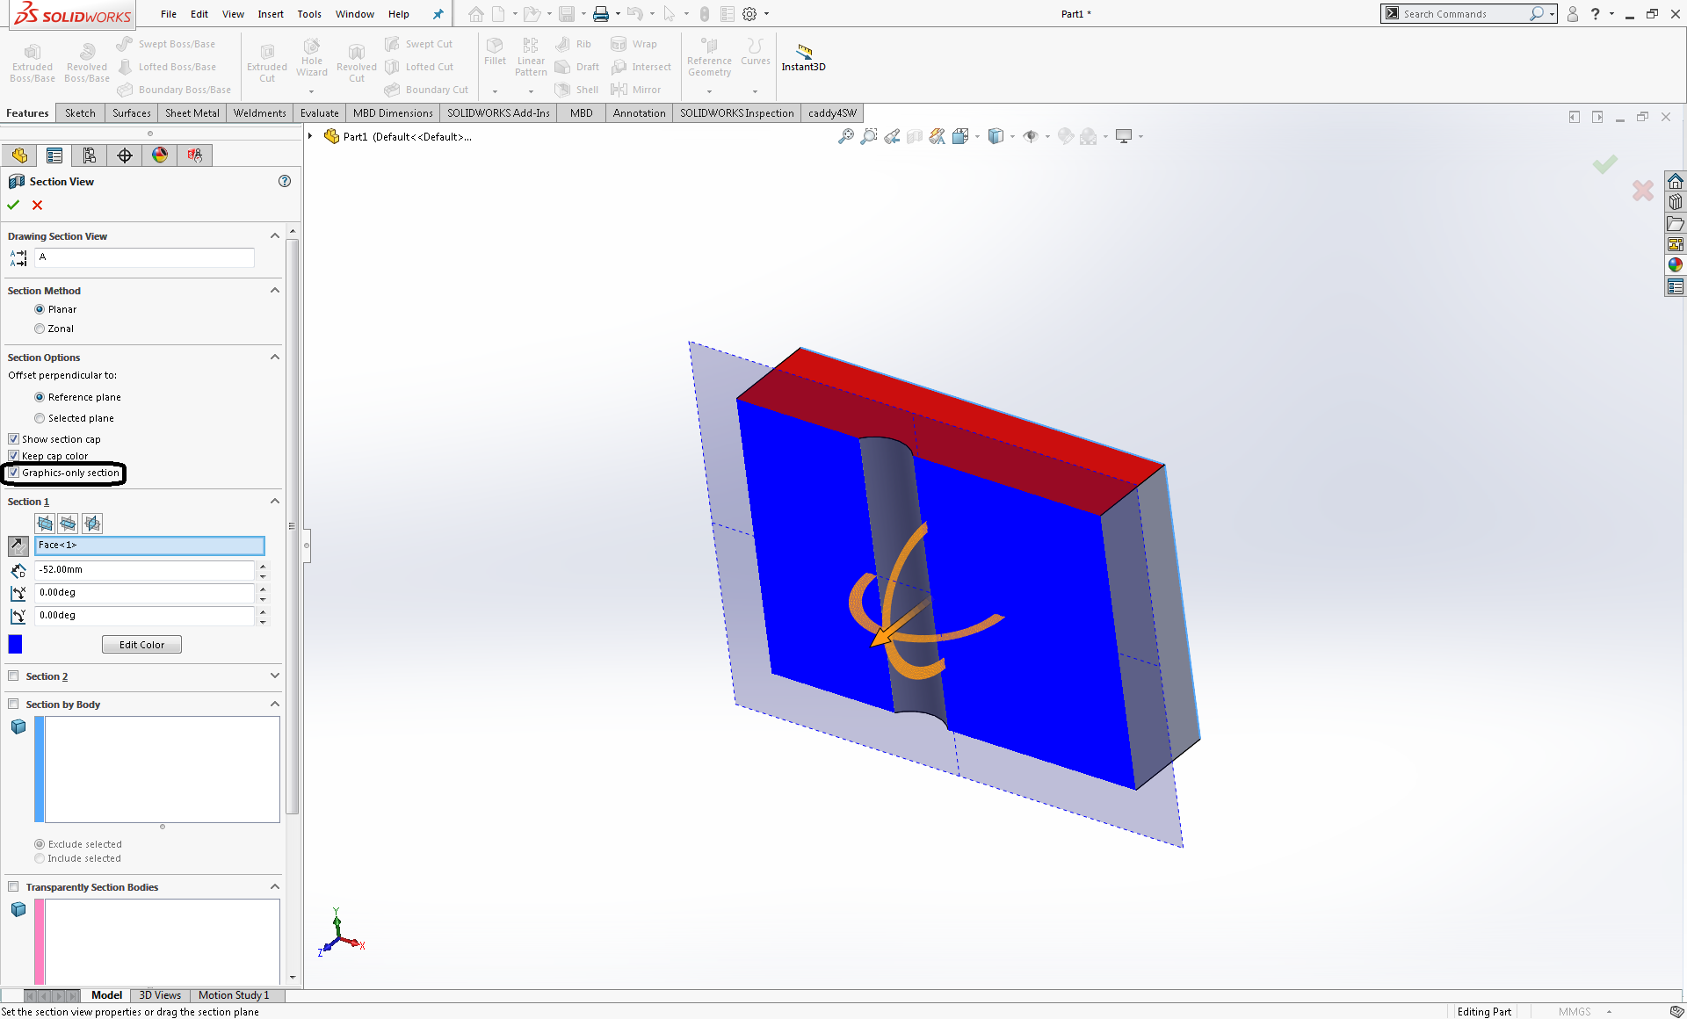
Task: Click the offset distance -52.00mm field
Action: 145,569
